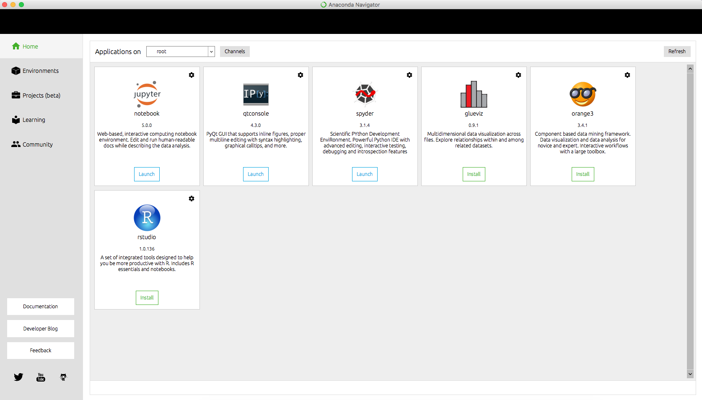Click the version number 5.0.0

click(x=147, y=125)
